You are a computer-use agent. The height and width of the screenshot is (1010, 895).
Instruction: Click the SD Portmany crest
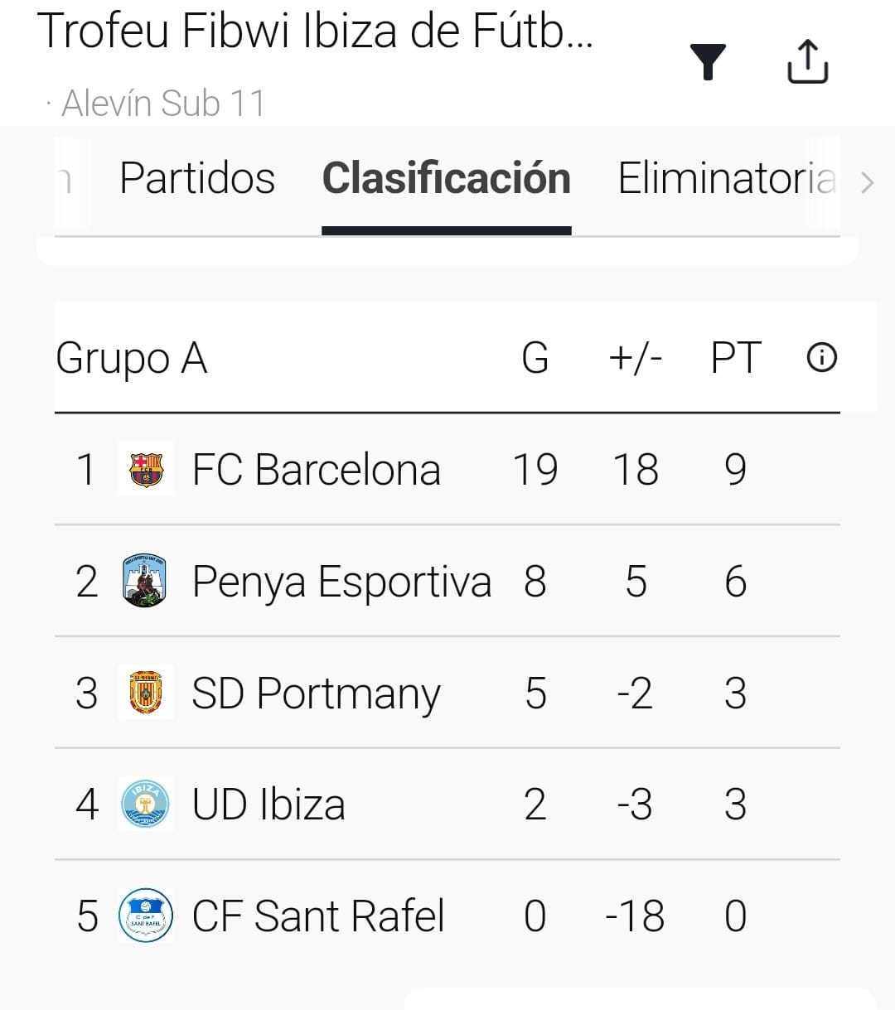point(146,693)
